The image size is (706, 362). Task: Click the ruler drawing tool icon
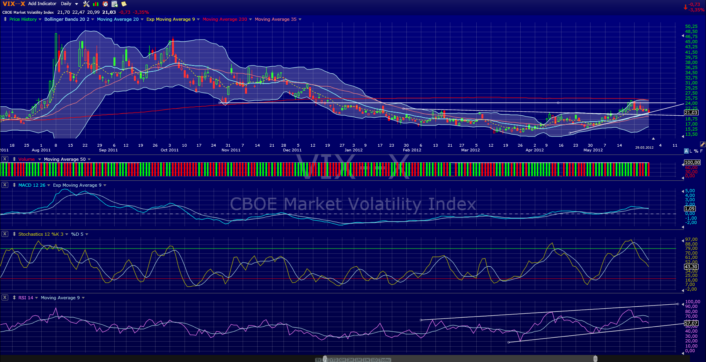pos(702,144)
